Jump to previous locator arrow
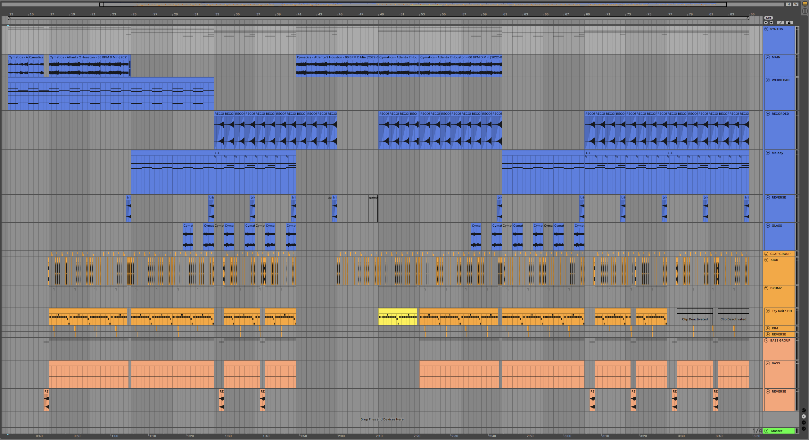 [x=766, y=23]
